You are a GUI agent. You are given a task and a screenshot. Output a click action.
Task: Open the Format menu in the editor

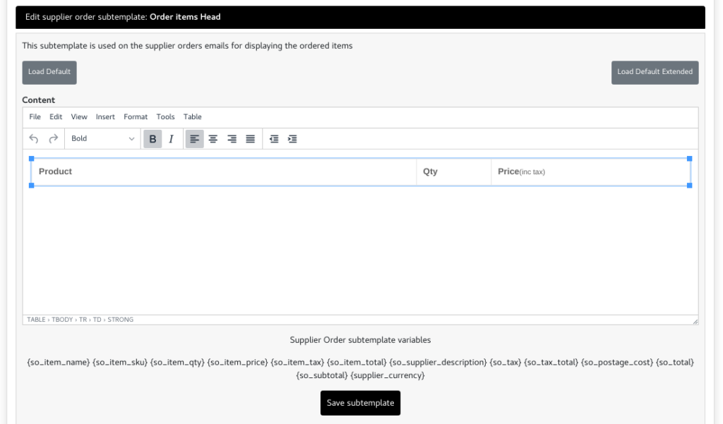(136, 116)
